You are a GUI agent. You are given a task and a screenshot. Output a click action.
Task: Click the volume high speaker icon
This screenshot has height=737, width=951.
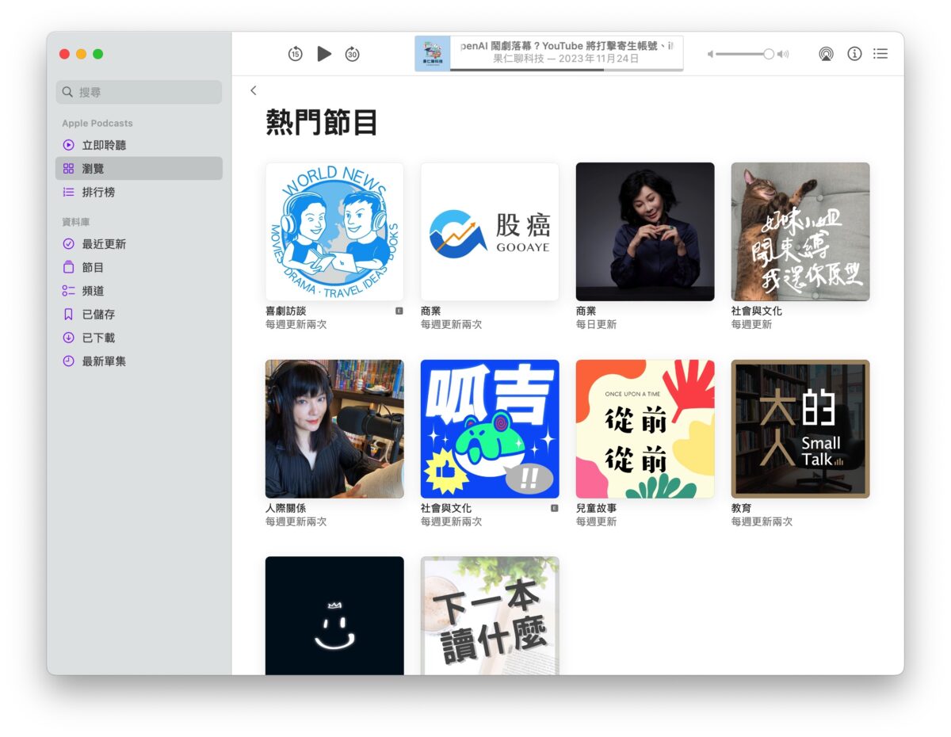click(783, 54)
